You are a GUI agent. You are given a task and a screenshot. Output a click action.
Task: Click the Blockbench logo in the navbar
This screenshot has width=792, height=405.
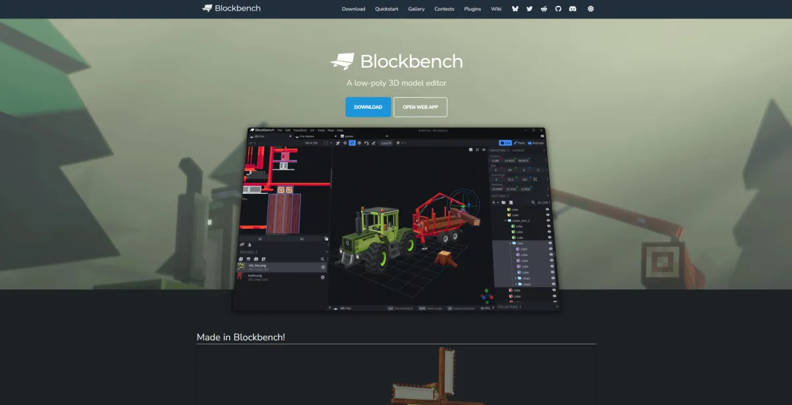(231, 9)
